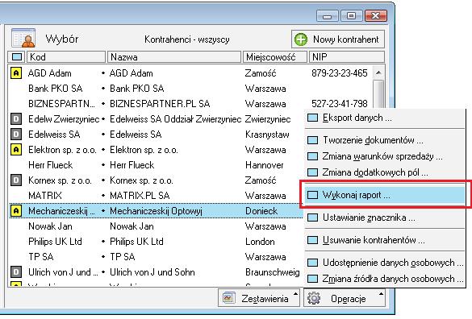Click the yellow A marker for Elektron sp. z o.o.
472x319 pixels.
pyautogui.click(x=16, y=149)
